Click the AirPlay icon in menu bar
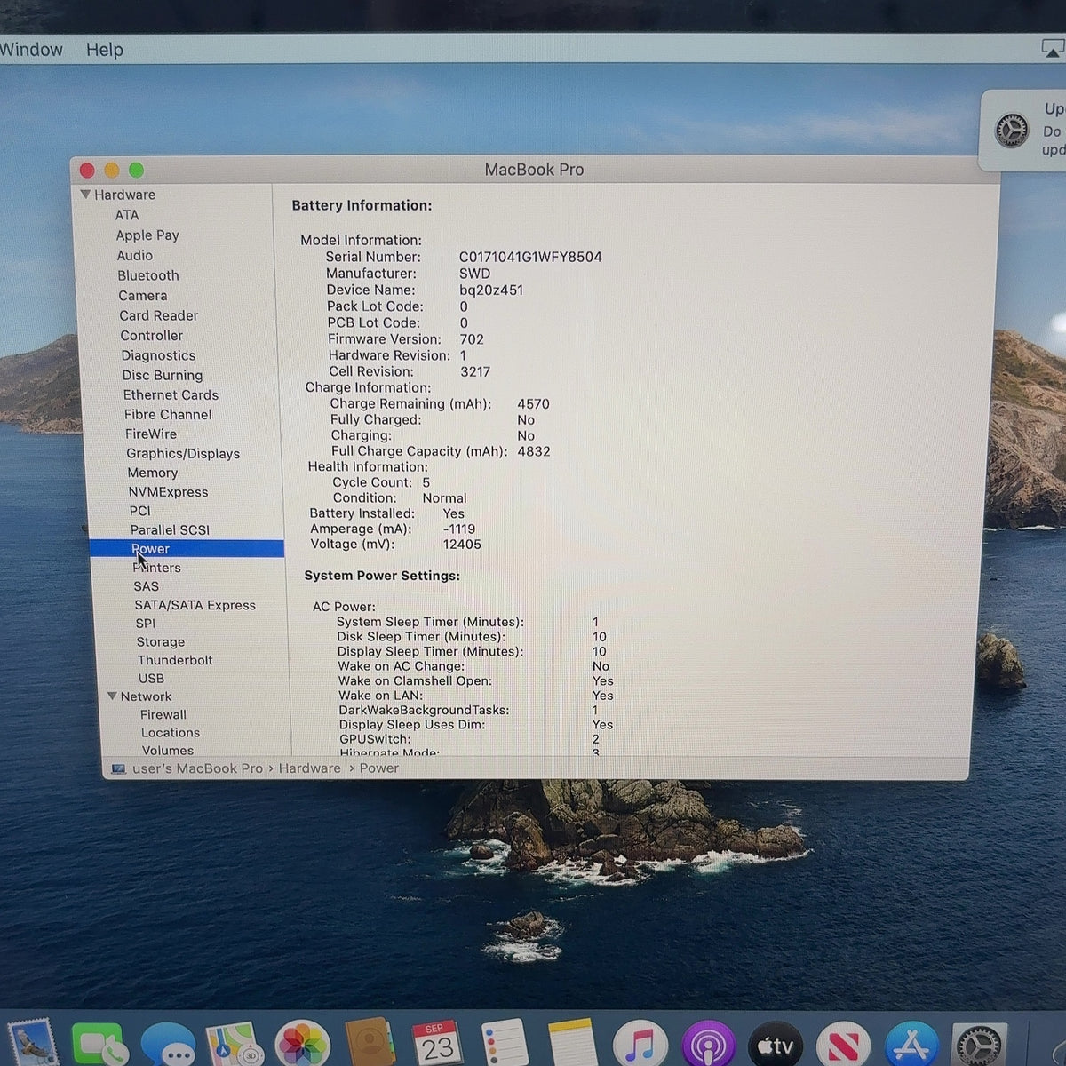Viewport: 1066px width, 1066px height. pos(1053,48)
